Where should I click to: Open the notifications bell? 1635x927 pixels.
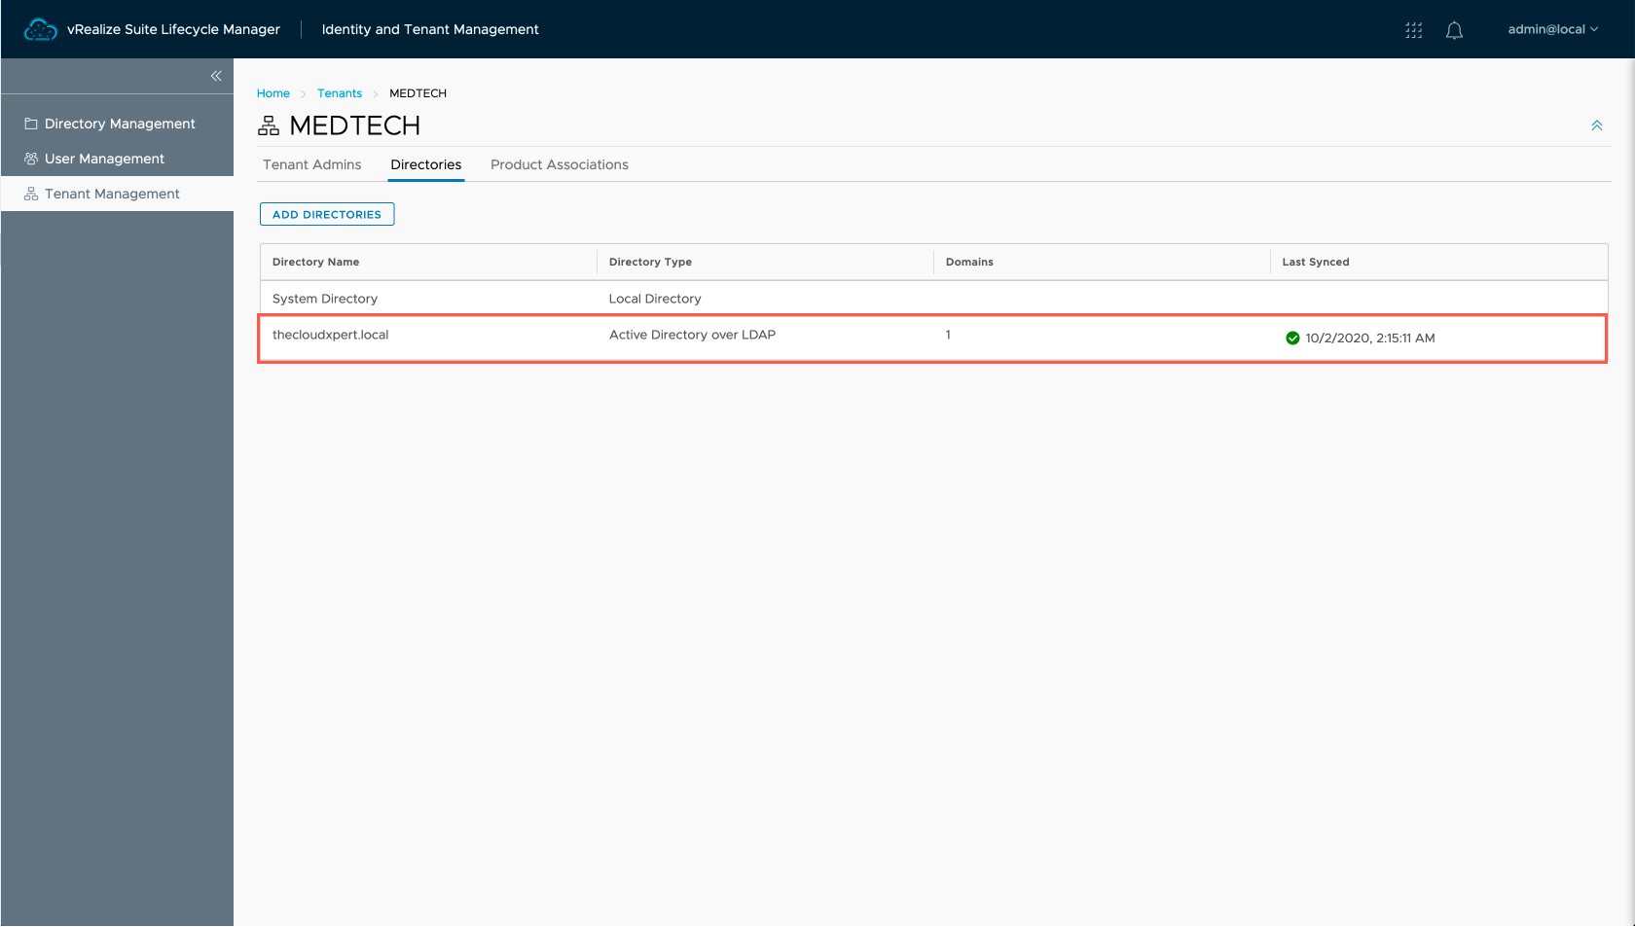(1454, 30)
